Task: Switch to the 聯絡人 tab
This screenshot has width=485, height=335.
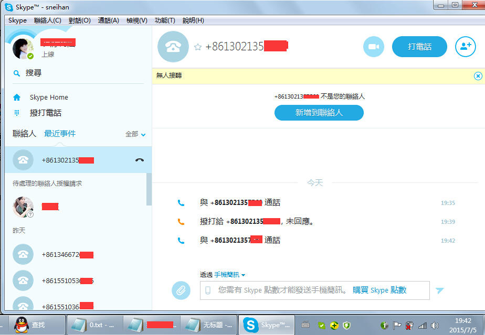Action: click(24, 134)
